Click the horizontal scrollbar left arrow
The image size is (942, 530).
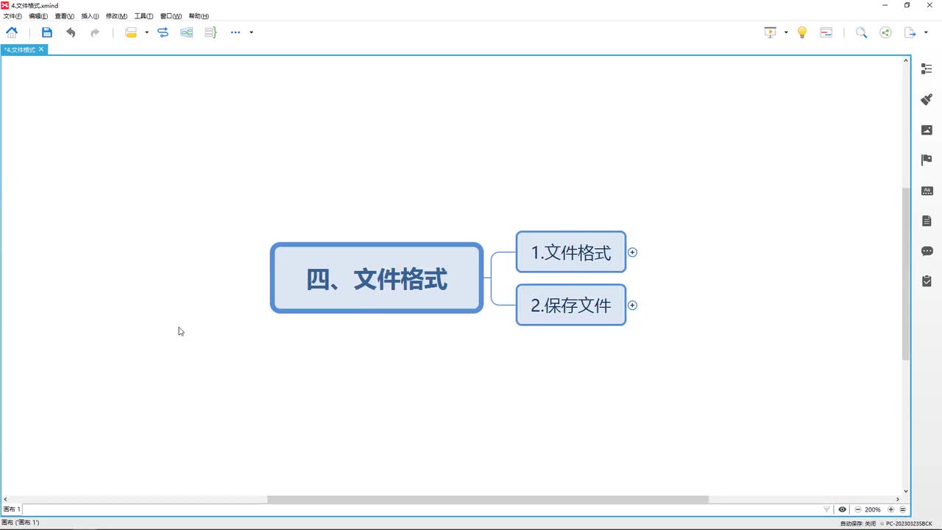[6, 499]
